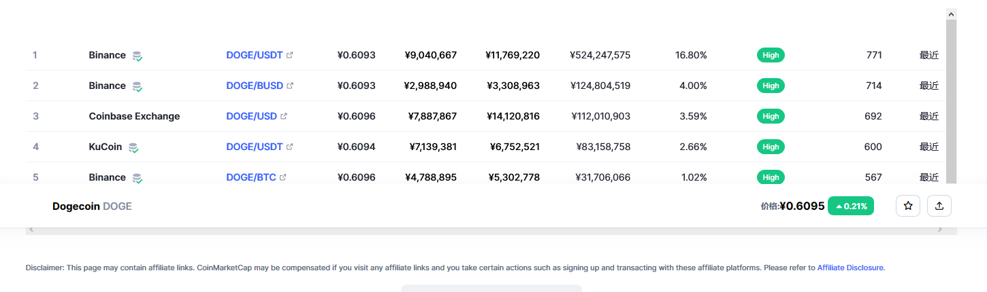Open external link icon beside DOGE/USD
The image size is (987, 292).
click(284, 116)
